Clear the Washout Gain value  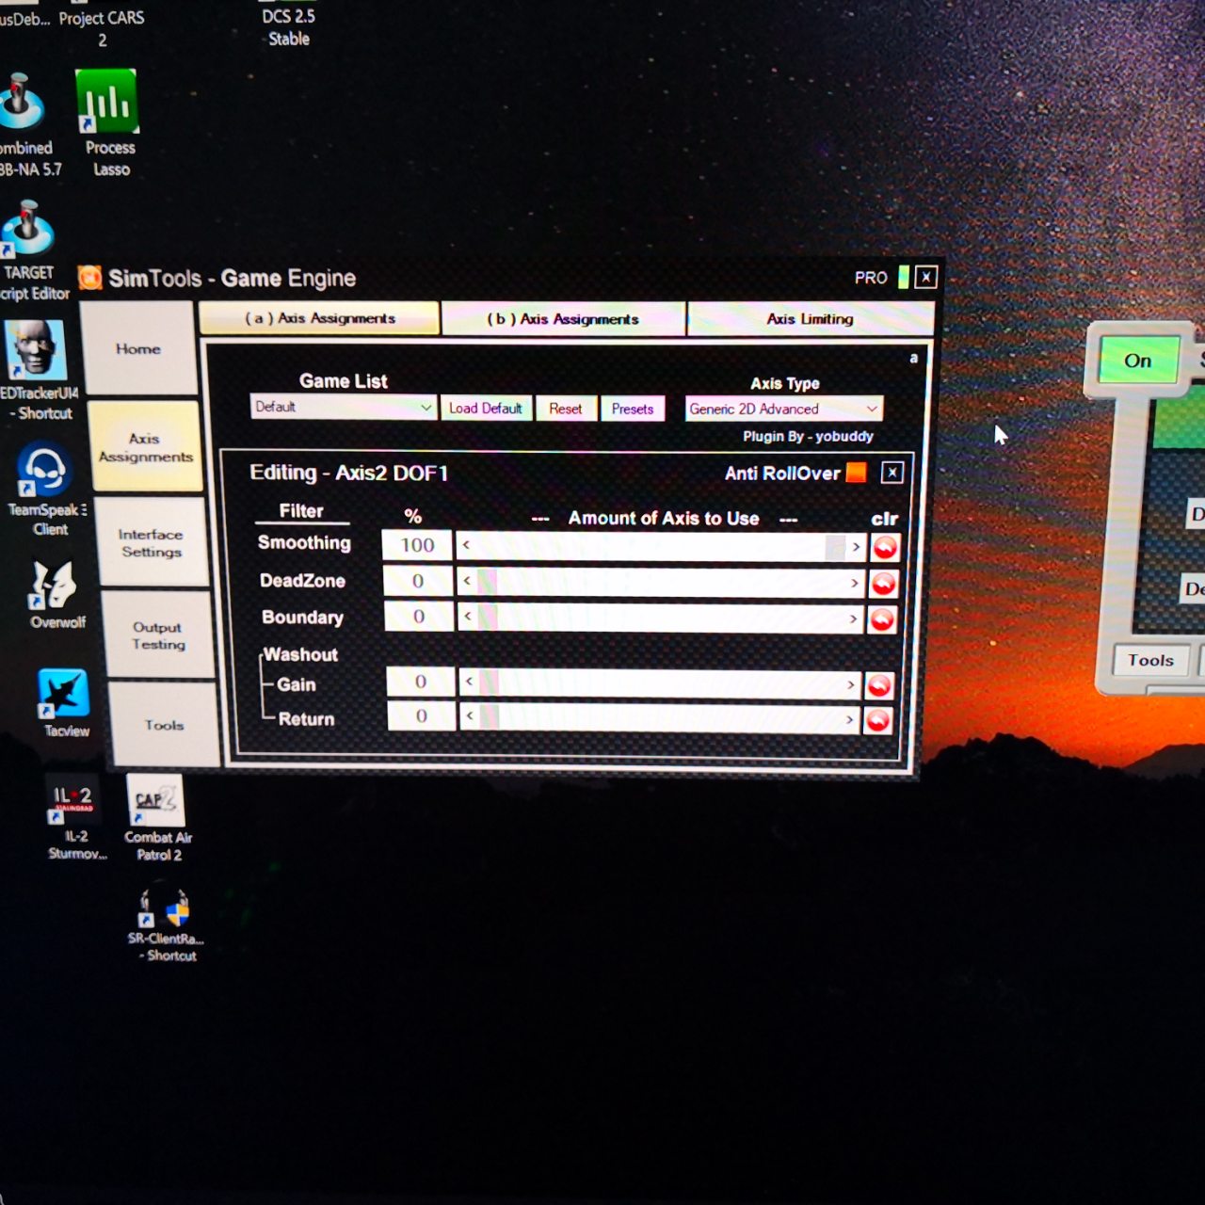pos(879,686)
